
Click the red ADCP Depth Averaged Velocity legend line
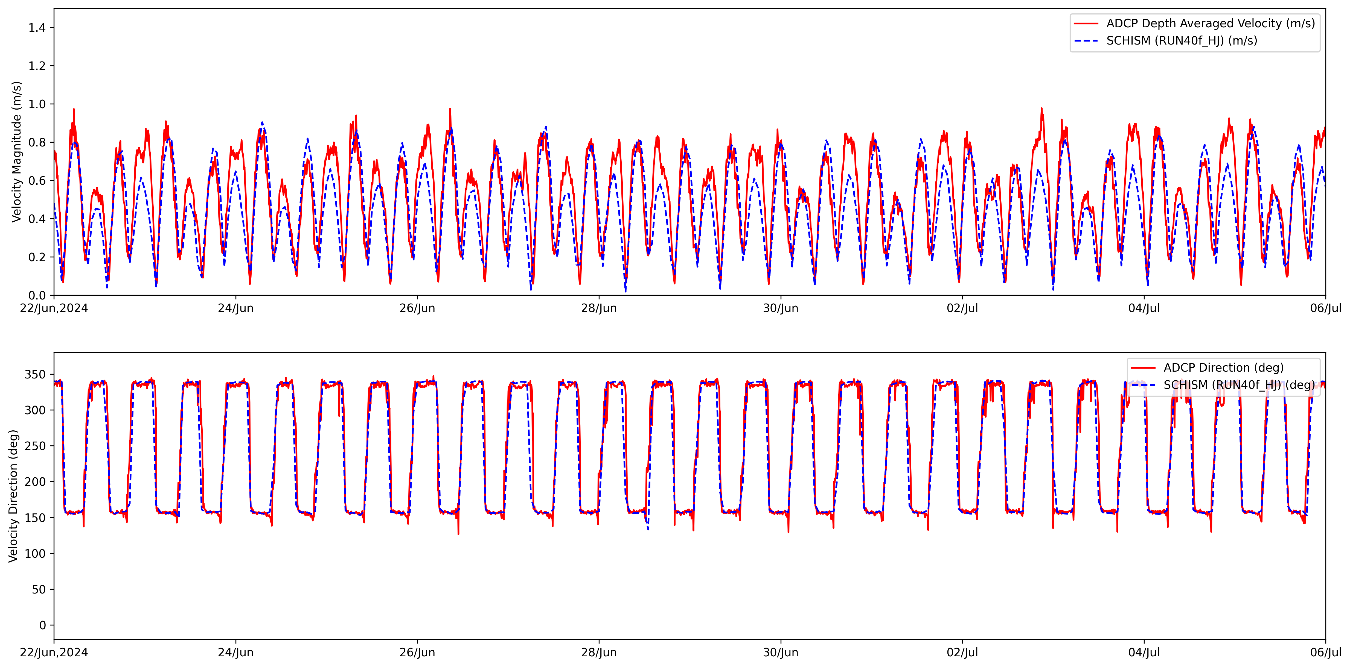(1086, 23)
